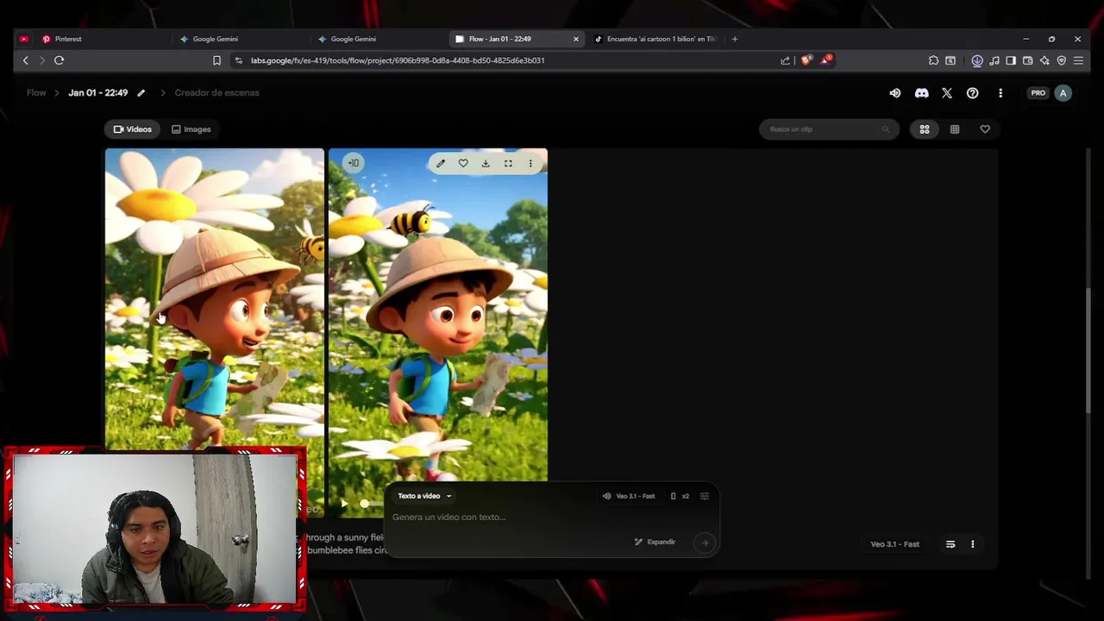Open the clip row three-dot menu
This screenshot has height=621, width=1104.
coord(972,544)
